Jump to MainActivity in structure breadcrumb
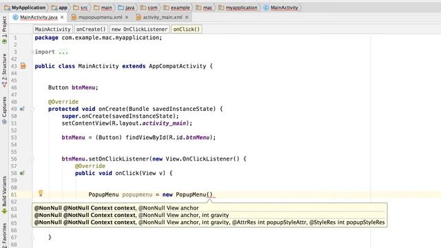Screen dimensions: 441x248 tap(53, 29)
